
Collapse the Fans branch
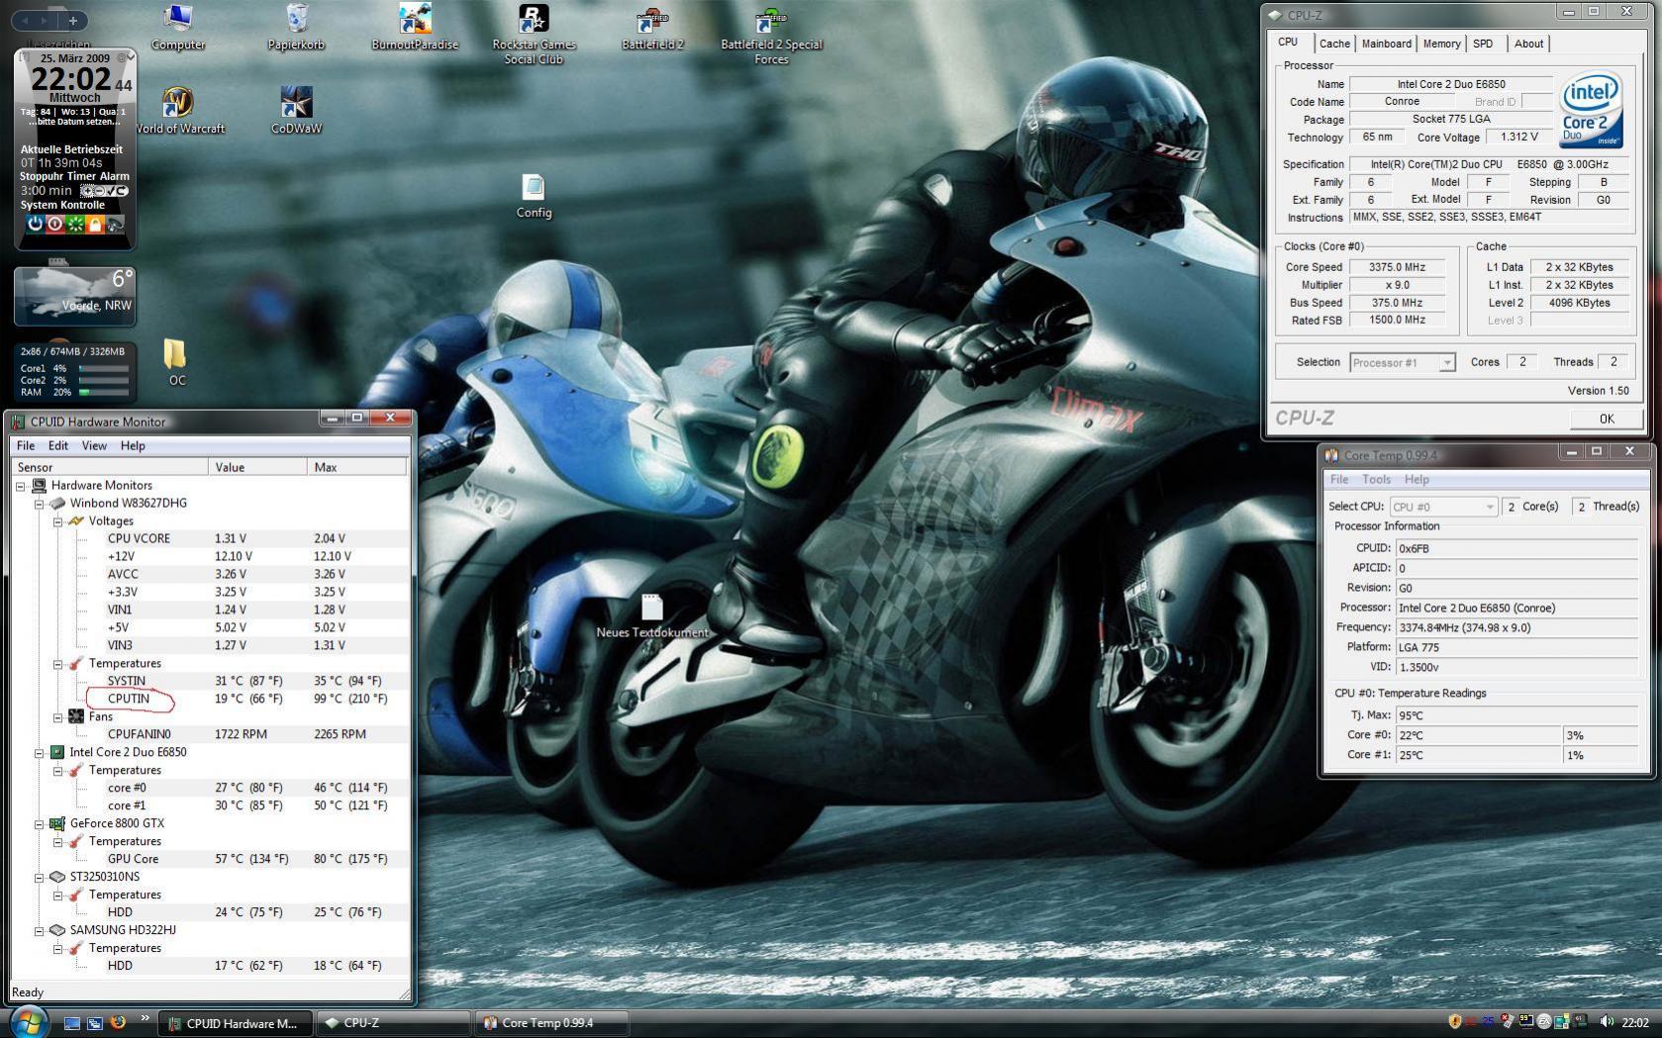tap(58, 717)
